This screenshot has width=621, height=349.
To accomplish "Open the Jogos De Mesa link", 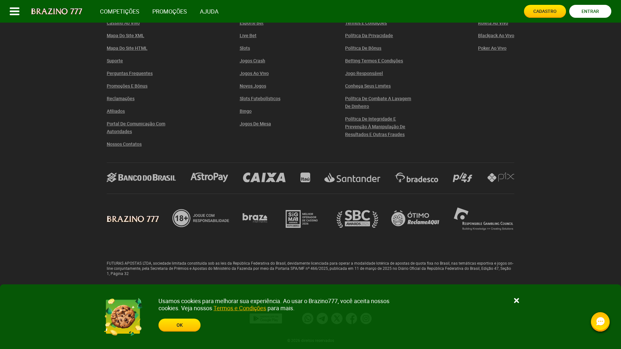I will click(x=255, y=124).
